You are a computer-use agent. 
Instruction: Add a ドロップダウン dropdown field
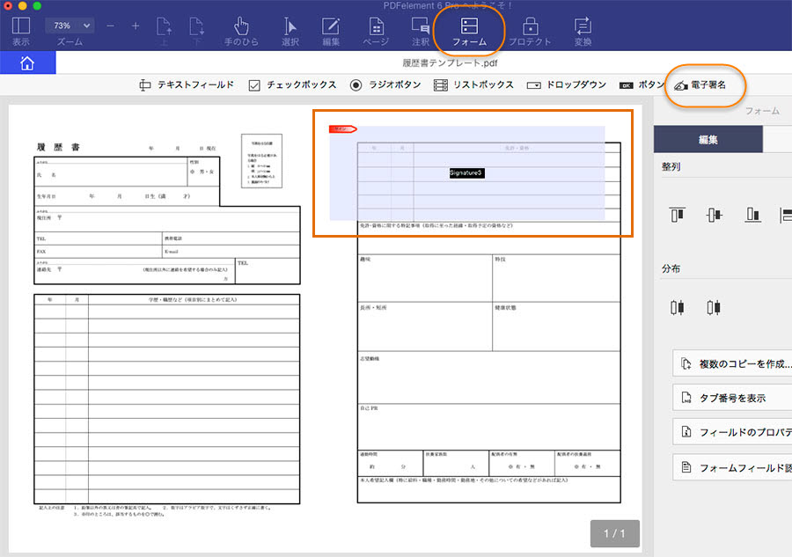coord(566,84)
